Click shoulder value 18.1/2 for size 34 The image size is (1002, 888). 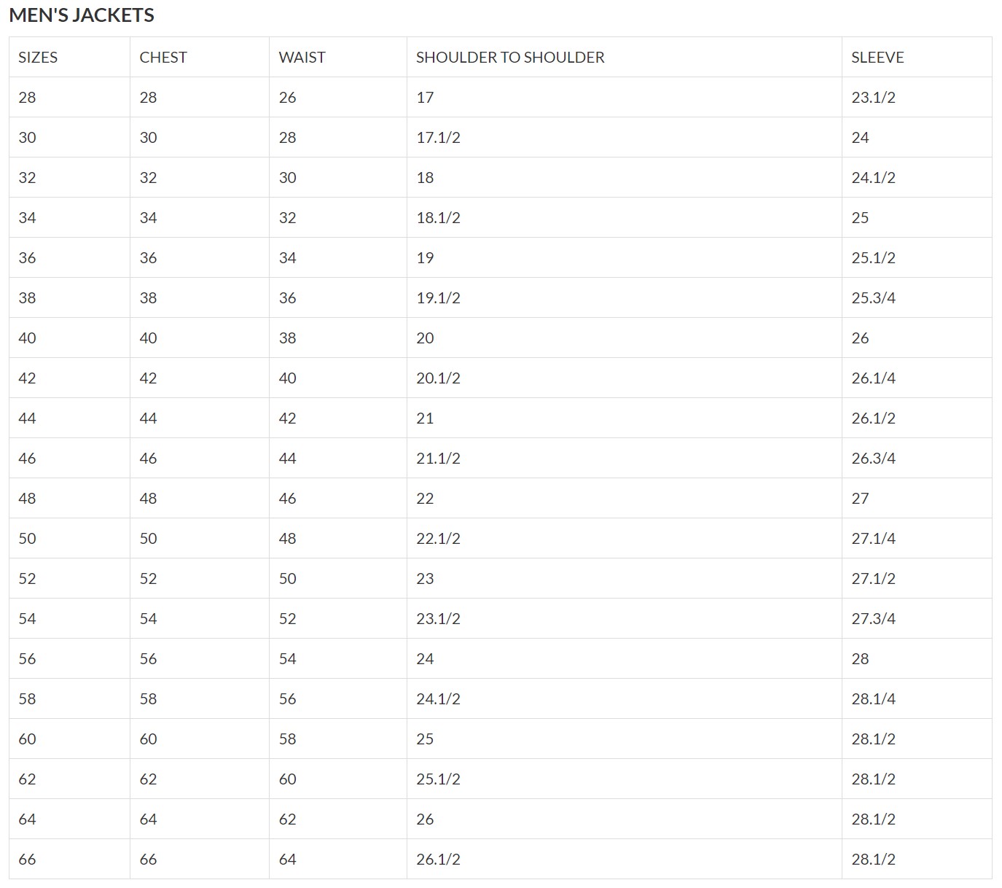pos(438,218)
